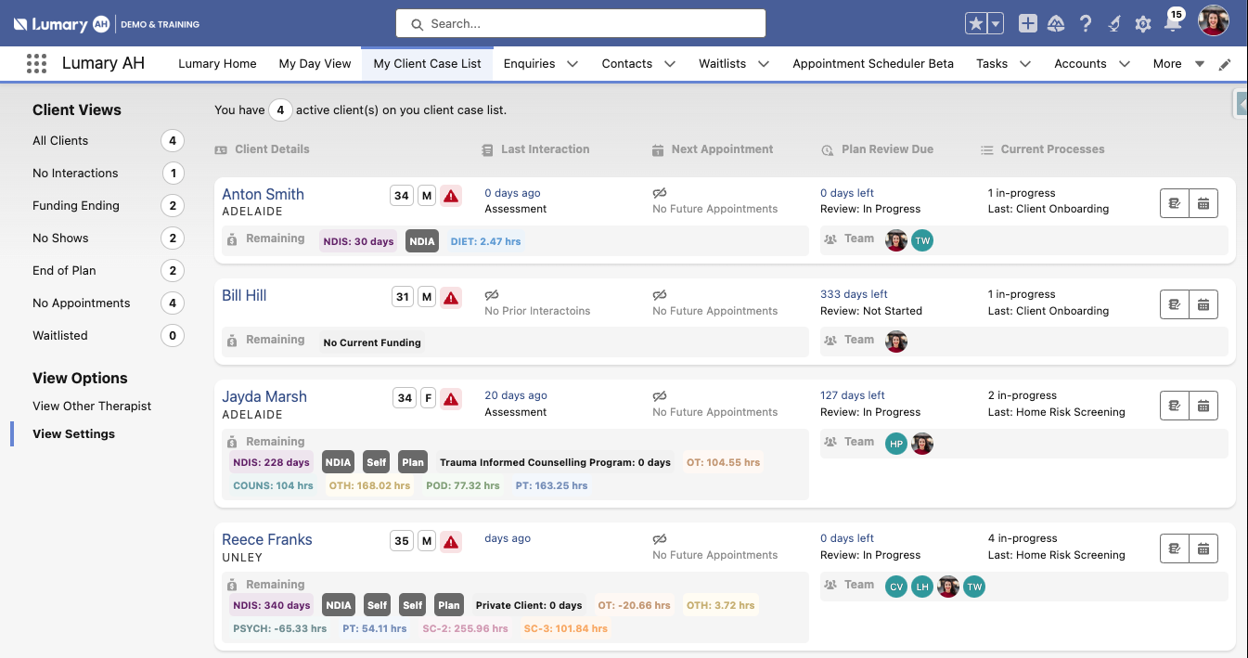Open notifications bell showing 15 alerts

click(x=1172, y=25)
